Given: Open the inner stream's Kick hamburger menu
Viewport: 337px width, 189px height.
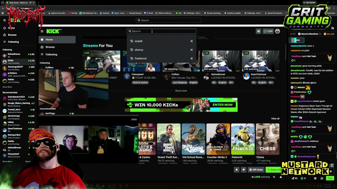Looking at the screenshot, I should click(x=42, y=31).
